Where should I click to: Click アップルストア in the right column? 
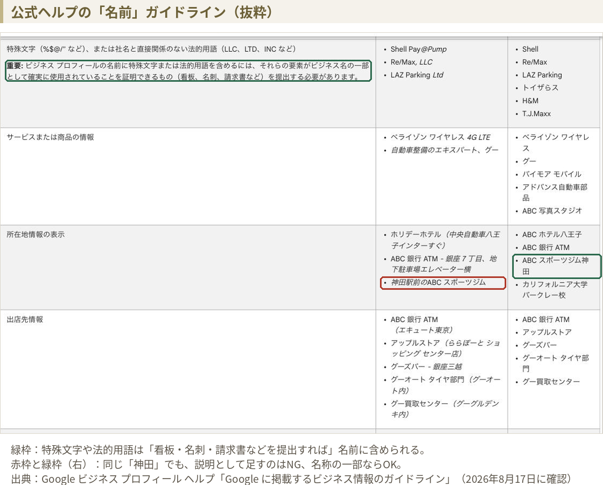(546, 332)
